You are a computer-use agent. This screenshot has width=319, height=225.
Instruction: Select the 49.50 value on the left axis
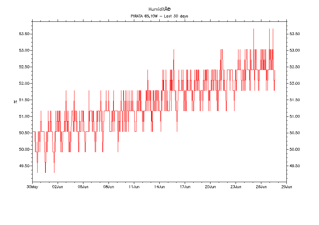tap(24, 166)
